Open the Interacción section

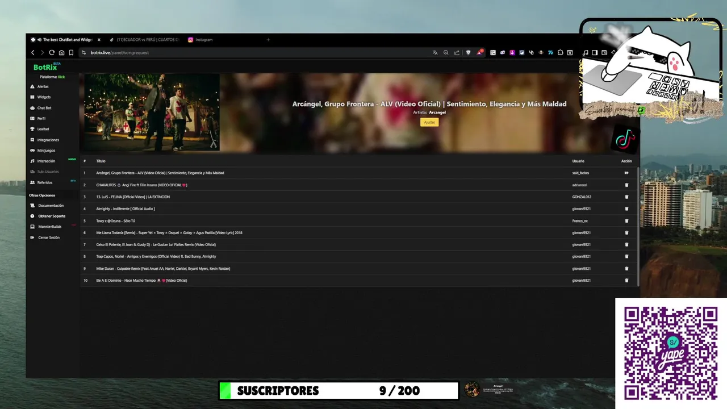click(x=46, y=161)
